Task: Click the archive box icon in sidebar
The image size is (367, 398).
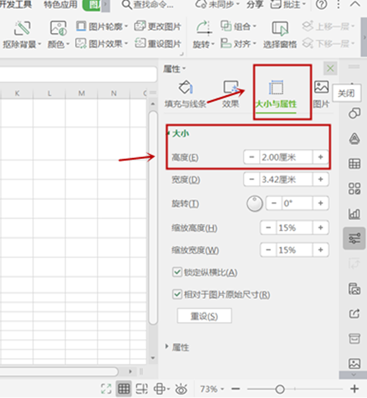Action: point(354,338)
